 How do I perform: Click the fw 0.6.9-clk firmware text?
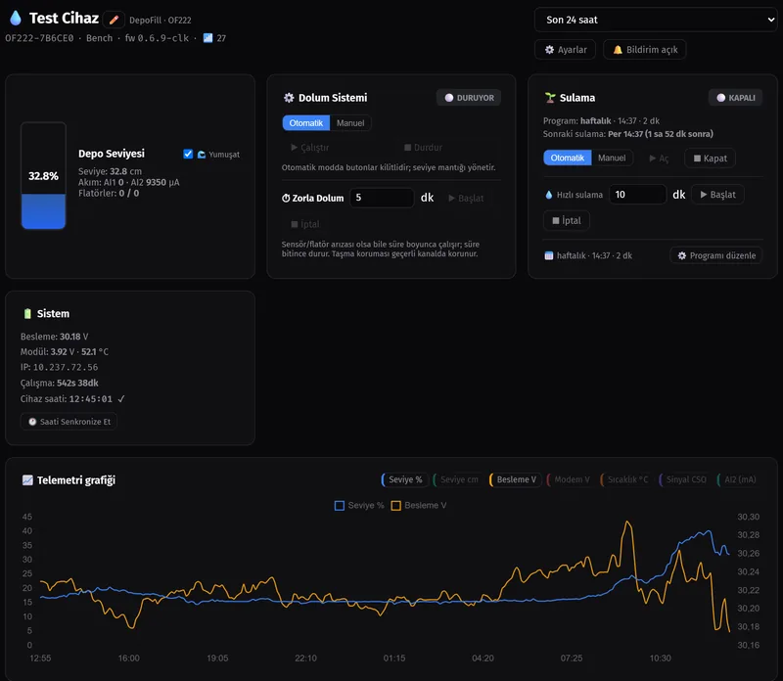tap(157, 38)
